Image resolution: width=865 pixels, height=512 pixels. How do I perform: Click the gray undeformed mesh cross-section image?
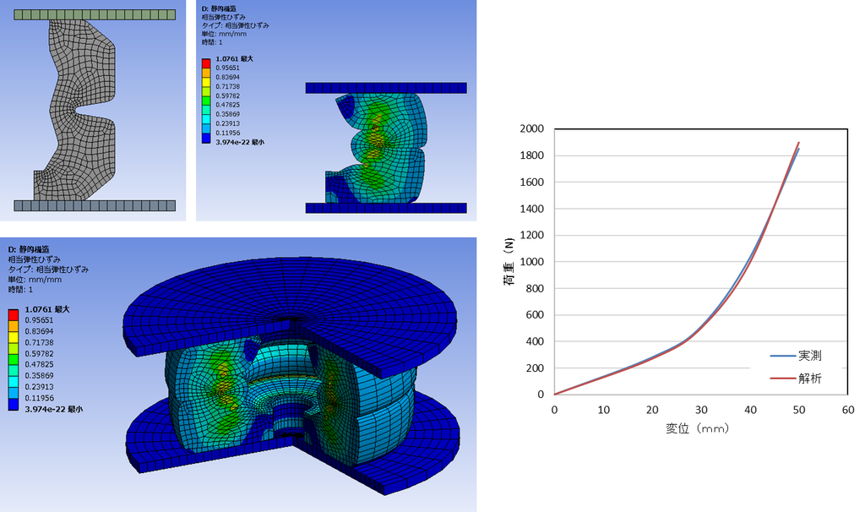[x=93, y=111]
